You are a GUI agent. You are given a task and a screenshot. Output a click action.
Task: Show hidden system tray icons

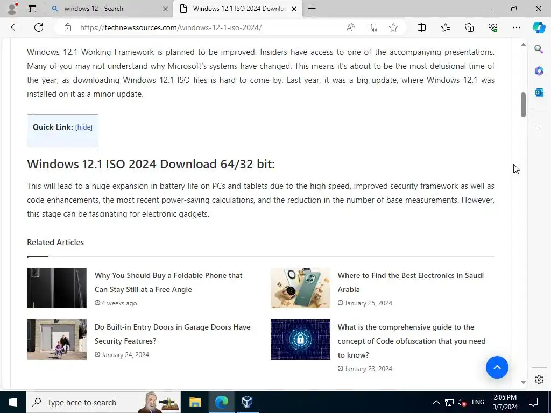pyautogui.click(x=436, y=402)
